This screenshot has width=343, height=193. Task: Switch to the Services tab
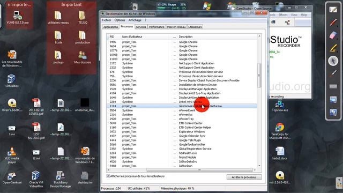click(141, 27)
